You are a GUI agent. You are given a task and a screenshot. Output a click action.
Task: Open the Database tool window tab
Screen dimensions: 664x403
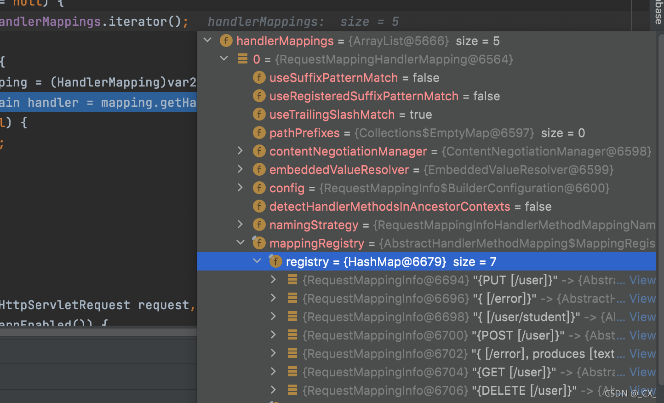[658, 13]
